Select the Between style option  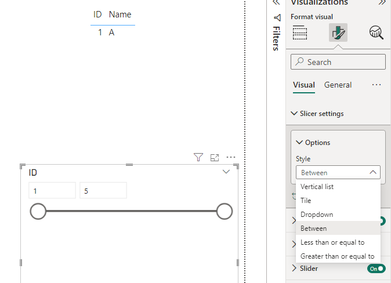tap(338, 228)
